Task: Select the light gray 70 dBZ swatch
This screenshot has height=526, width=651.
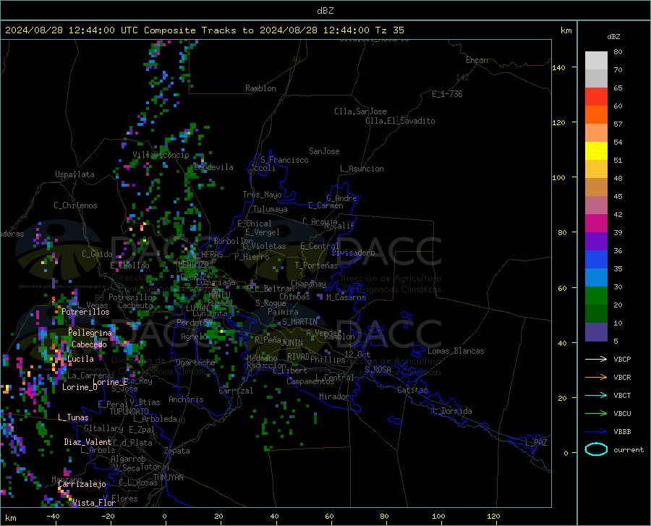Action: click(596, 61)
